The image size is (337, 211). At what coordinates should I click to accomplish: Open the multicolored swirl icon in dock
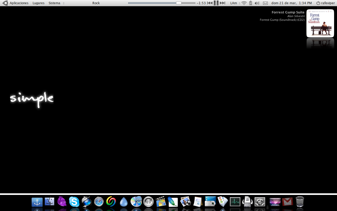click(x=111, y=202)
